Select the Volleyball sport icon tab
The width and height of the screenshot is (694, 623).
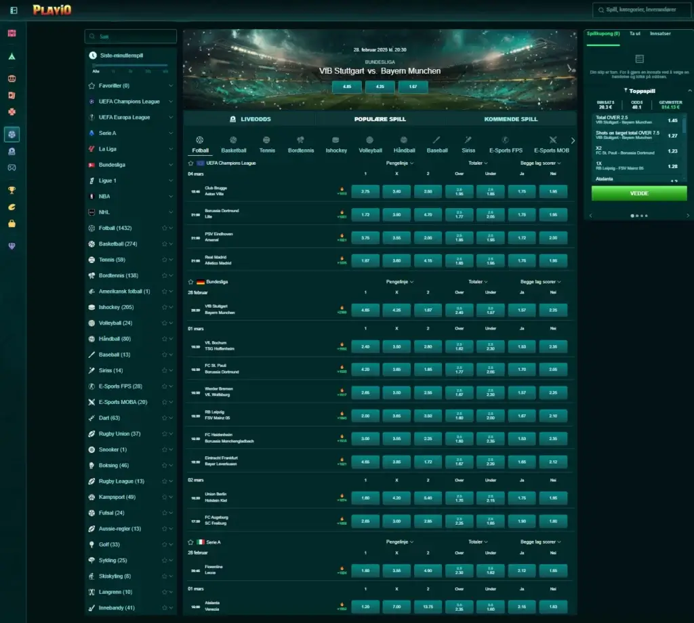tap(370, 145)
